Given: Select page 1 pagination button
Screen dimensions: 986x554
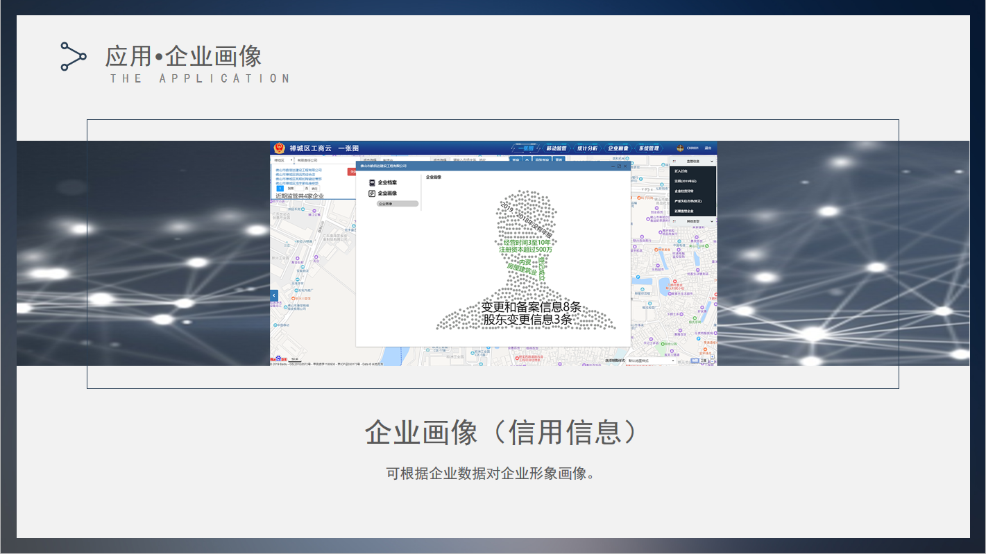Looking at the screenshot, I should pyautogui.click(x=280, y=189).
